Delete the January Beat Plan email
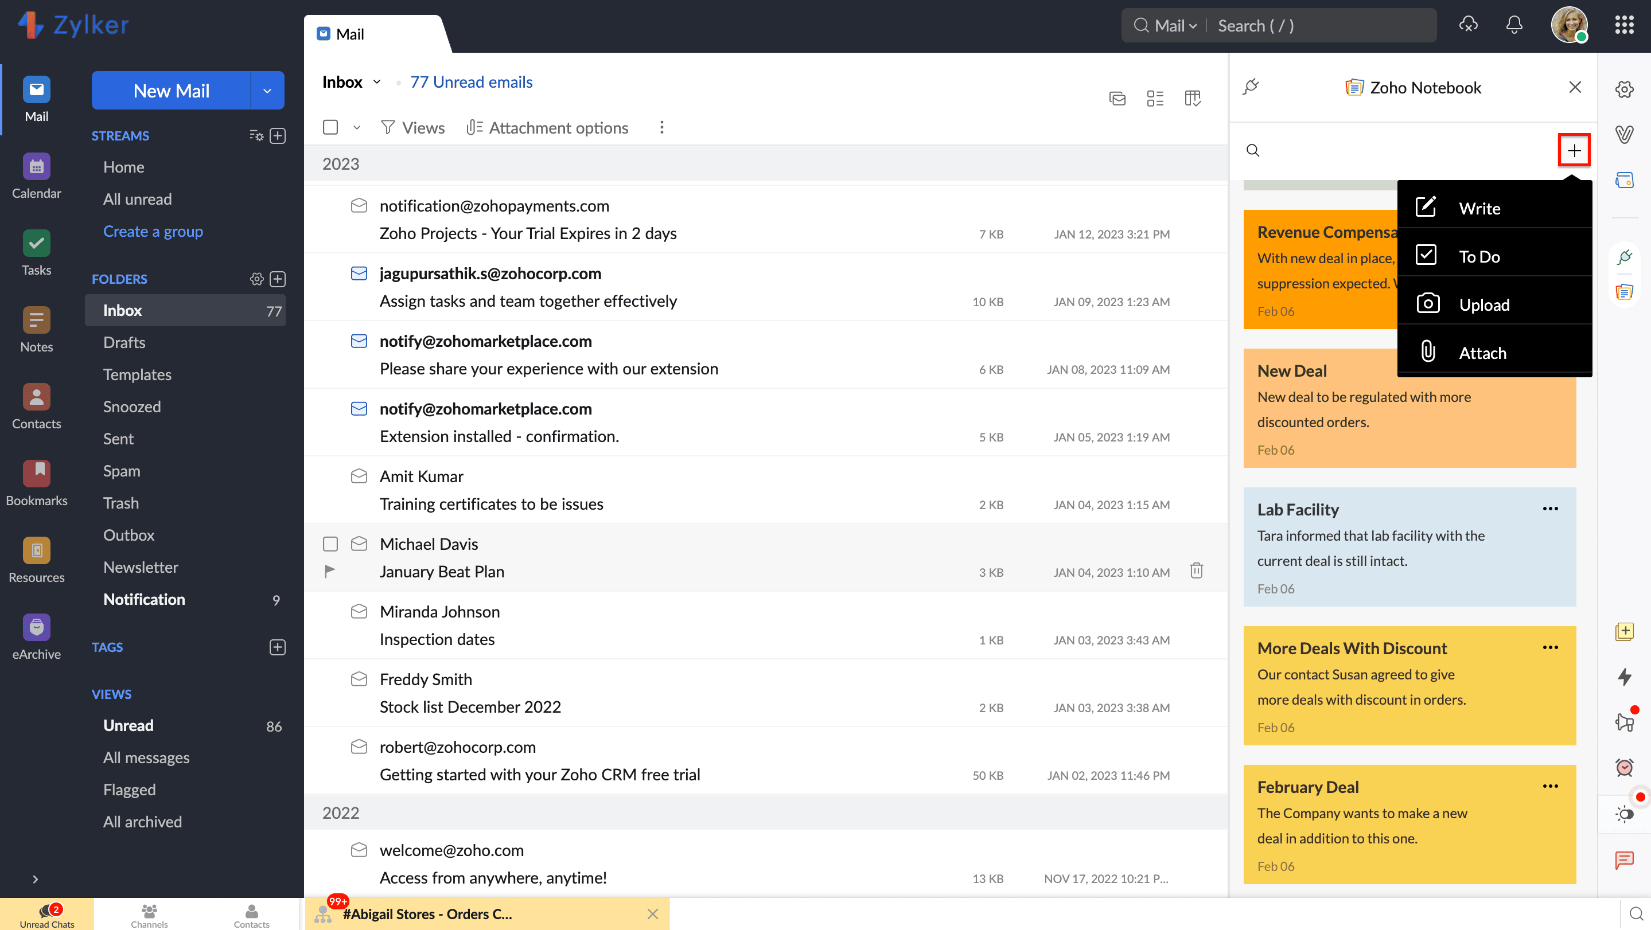This screenshot has height=930, width=1651. tap(1196, 570)
